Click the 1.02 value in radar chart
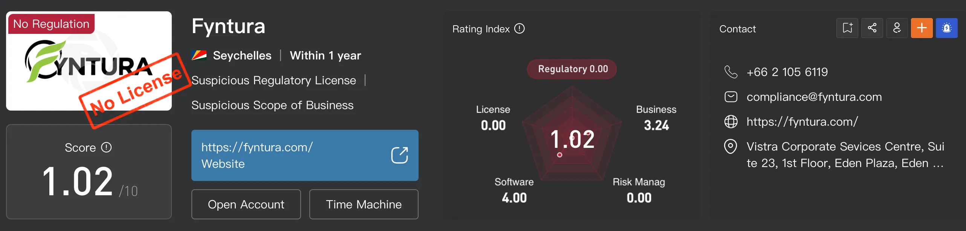Viewport: 966px width, 231px height. 572,139
